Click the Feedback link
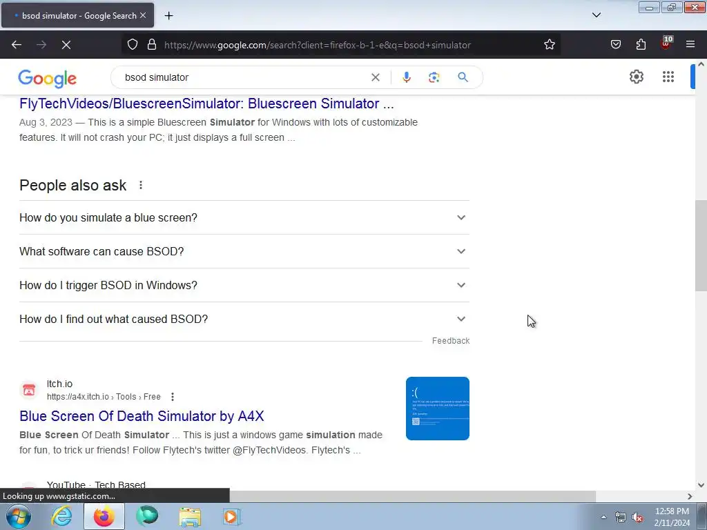This screenshot has width=707, height=530. coord(450,341)
